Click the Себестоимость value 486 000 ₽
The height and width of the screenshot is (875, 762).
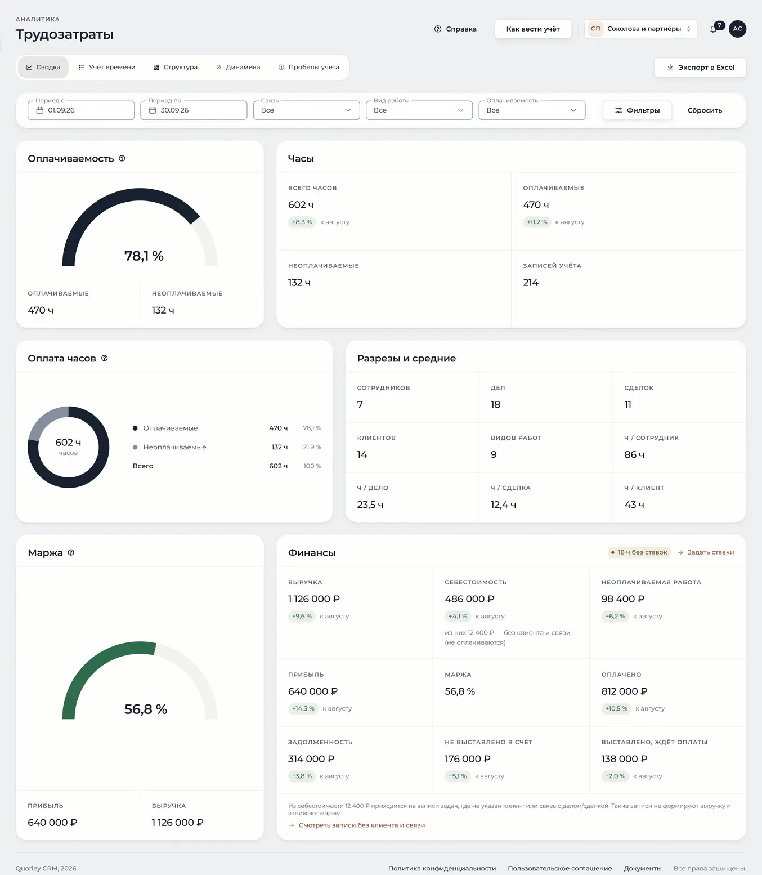469,599
